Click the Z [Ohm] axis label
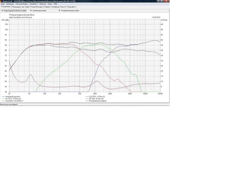This screenshot has height=169, width=227. coord(164,20)
